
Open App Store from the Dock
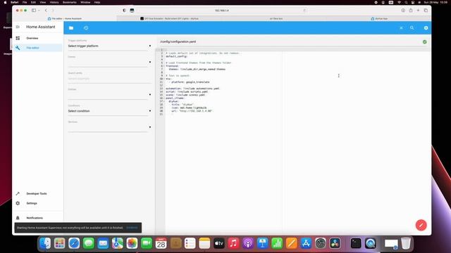click(306, 244)
